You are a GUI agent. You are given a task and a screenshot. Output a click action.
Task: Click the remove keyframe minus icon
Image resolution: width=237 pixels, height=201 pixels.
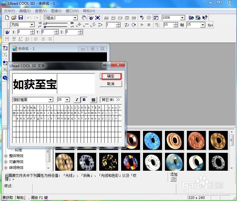pos(86,25)
